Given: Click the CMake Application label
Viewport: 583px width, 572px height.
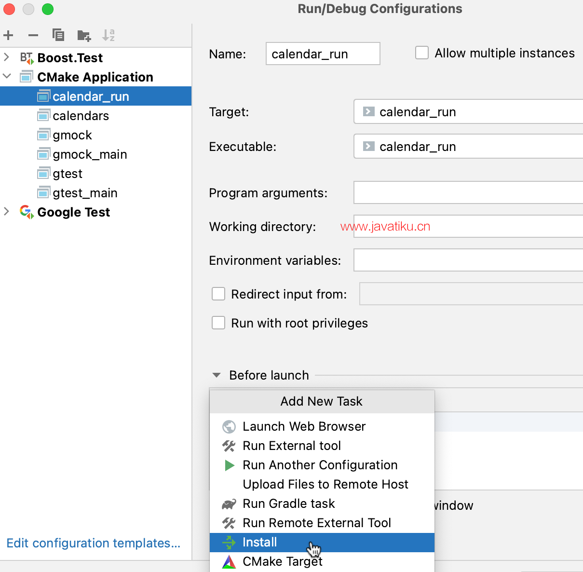Looking at the screenshot, I should coord(95,77).
